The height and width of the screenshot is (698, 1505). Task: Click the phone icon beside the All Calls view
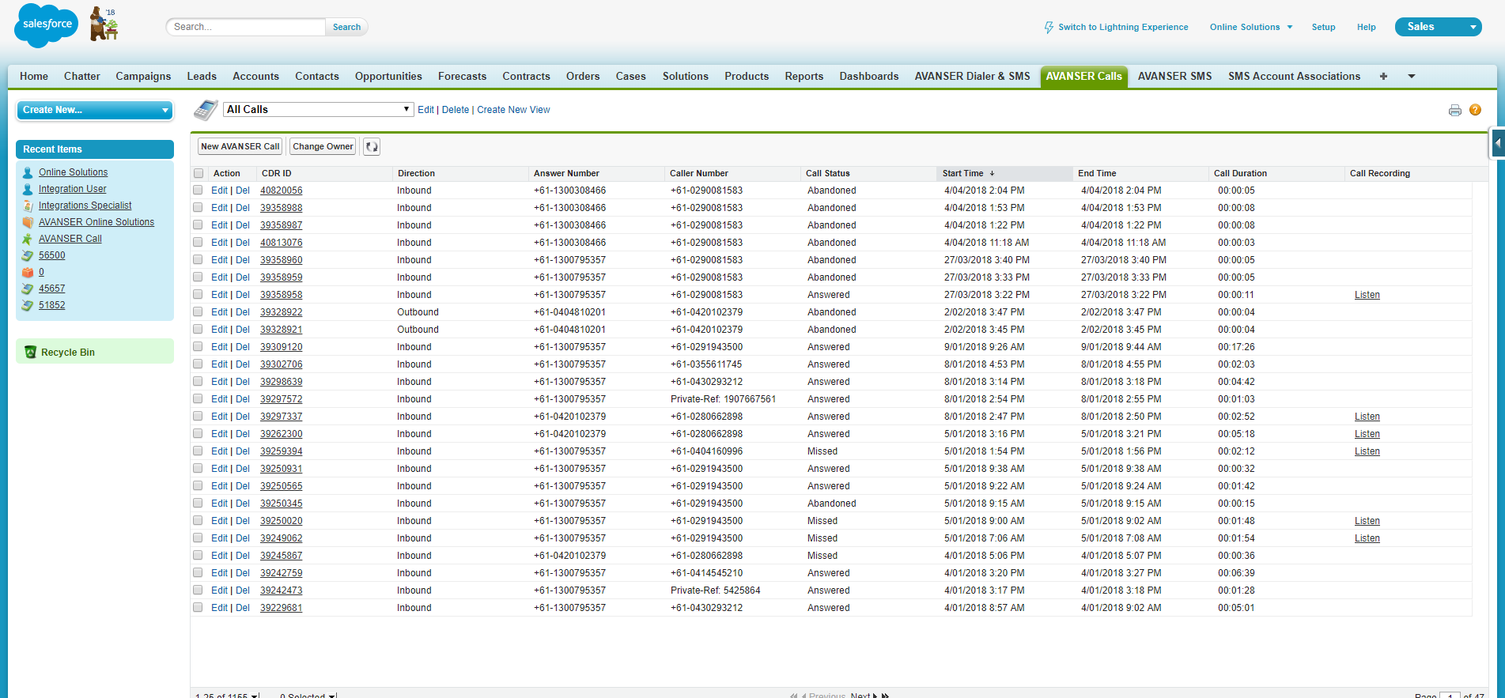(x=206, y=110)
